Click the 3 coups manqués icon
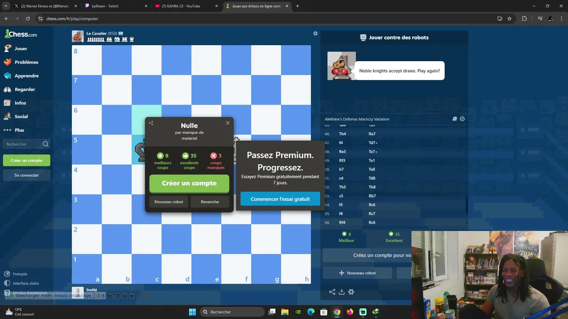568x319 pixels. click(213, 156)
